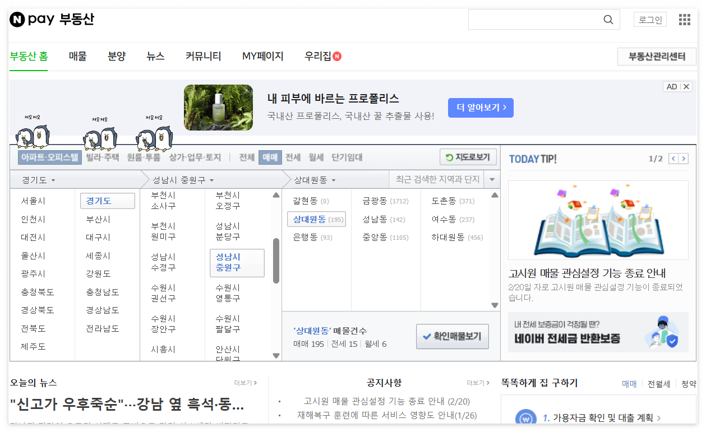The width and height of the screenshot is (706, 432).
Task: Click the search magnifier icon
Action: point(608,20)
